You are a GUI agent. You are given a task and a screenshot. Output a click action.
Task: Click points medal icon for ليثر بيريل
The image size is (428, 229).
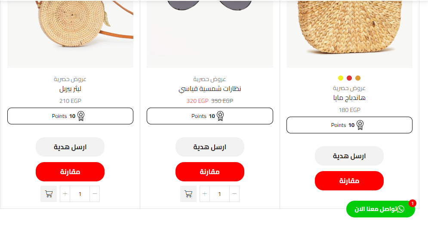click(x=81, y=116)
